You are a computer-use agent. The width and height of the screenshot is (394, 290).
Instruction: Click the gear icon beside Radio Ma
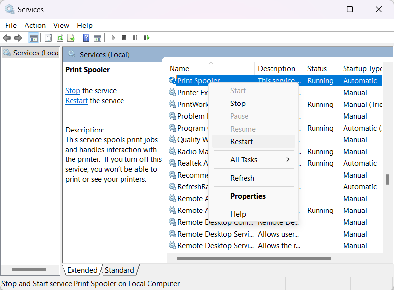pyautogui.click(x=172, y=152)
